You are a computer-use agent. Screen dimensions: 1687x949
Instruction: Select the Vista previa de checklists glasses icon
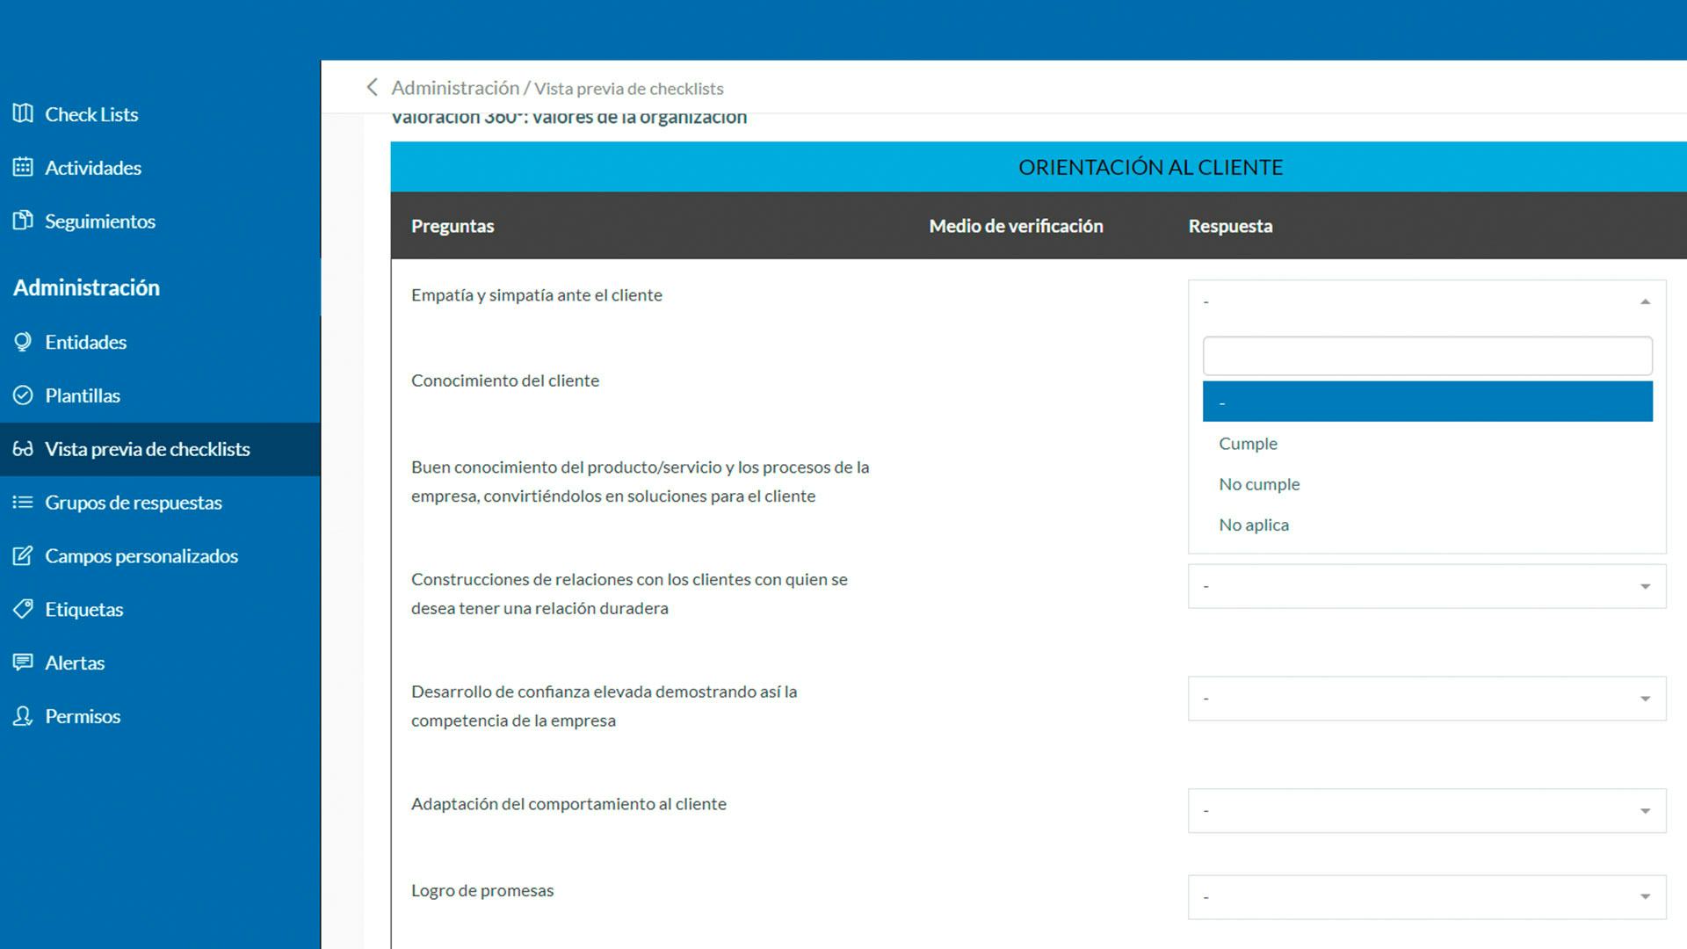pyautogui.click(x=24, y=449)
